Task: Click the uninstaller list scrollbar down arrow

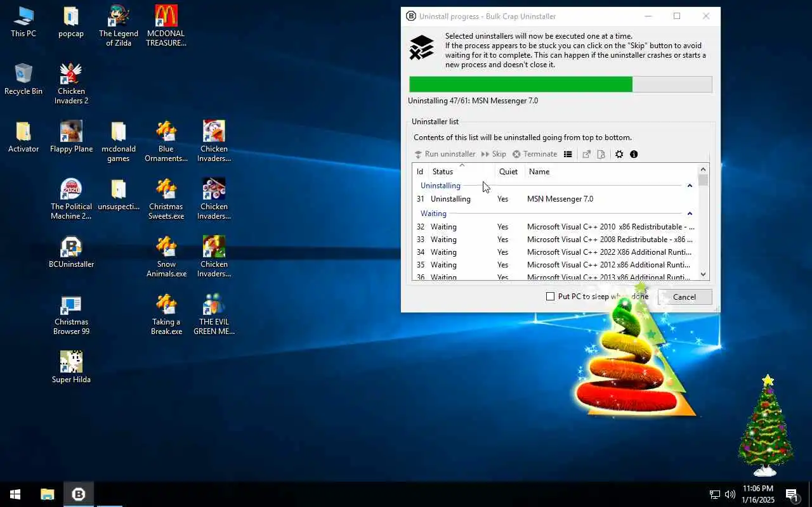Action: click(703, 274)
